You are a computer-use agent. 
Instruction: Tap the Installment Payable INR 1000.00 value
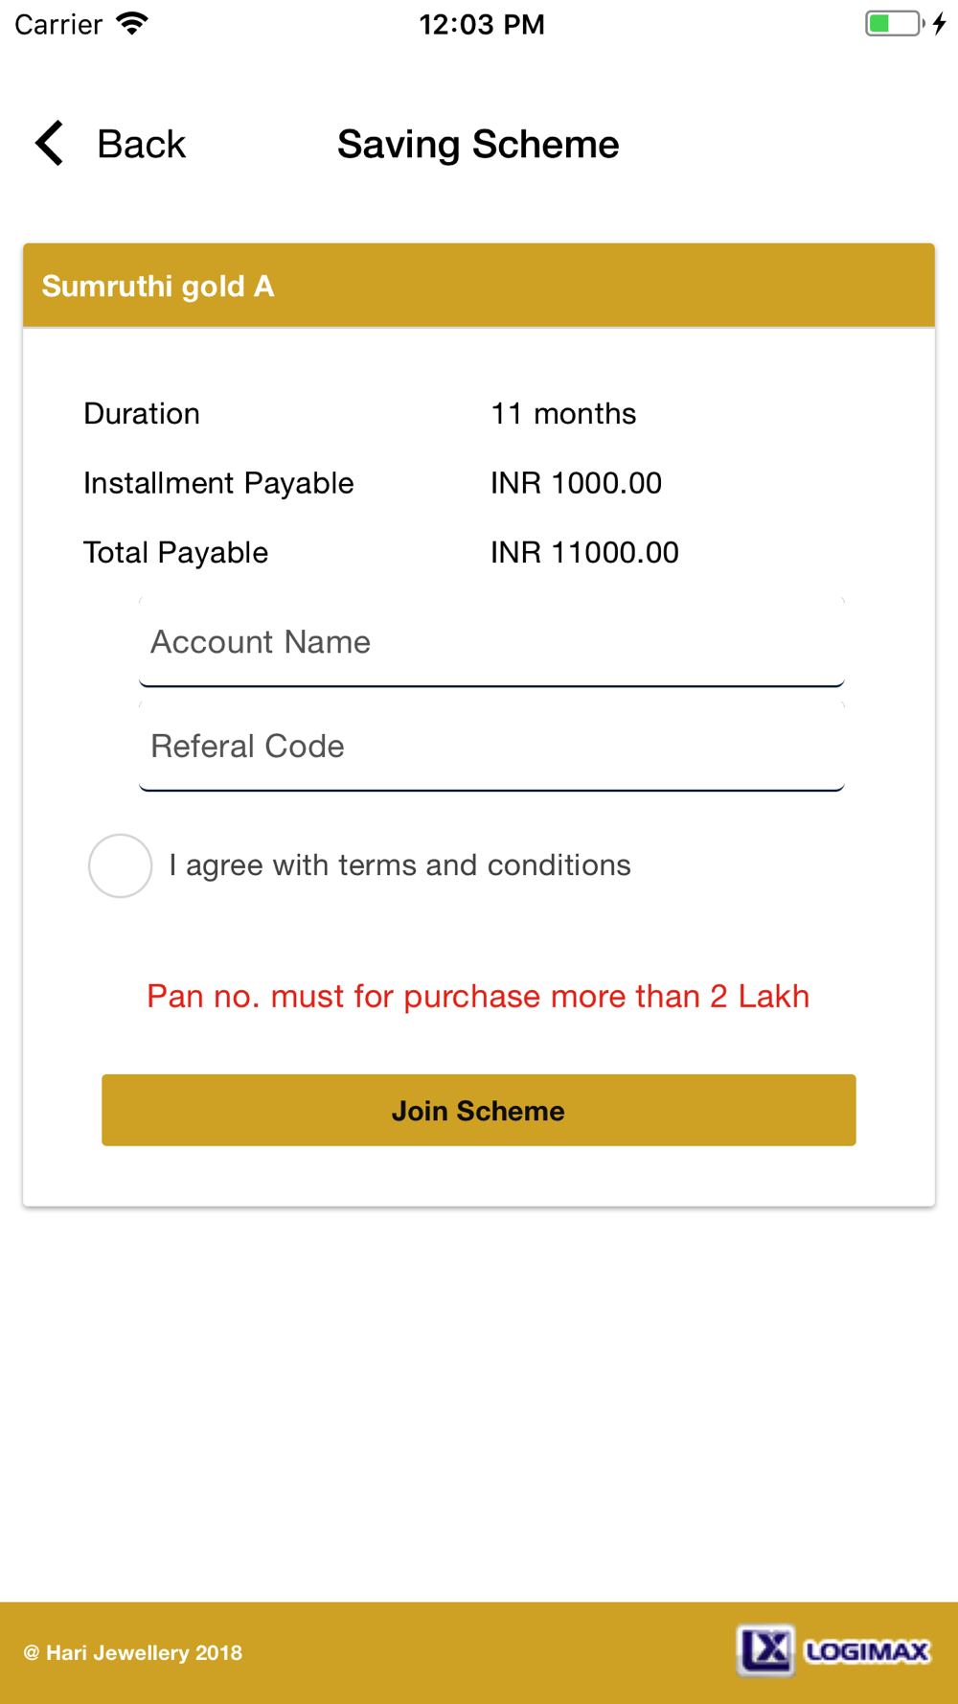576,483
